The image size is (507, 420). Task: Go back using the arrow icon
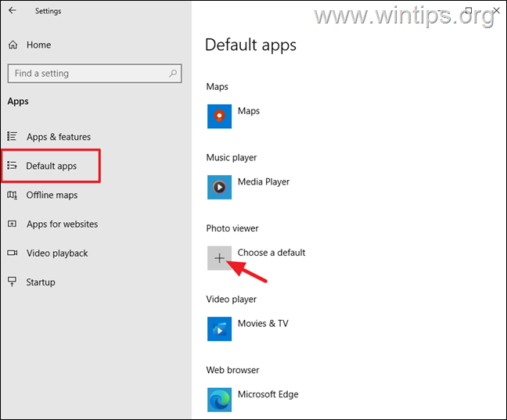pyautogui.click(x=13, y=10)
